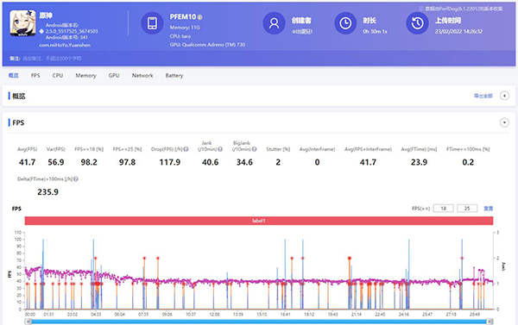
Task: Click the left handle of timeline slider
Action: click(x=28, y=322)
